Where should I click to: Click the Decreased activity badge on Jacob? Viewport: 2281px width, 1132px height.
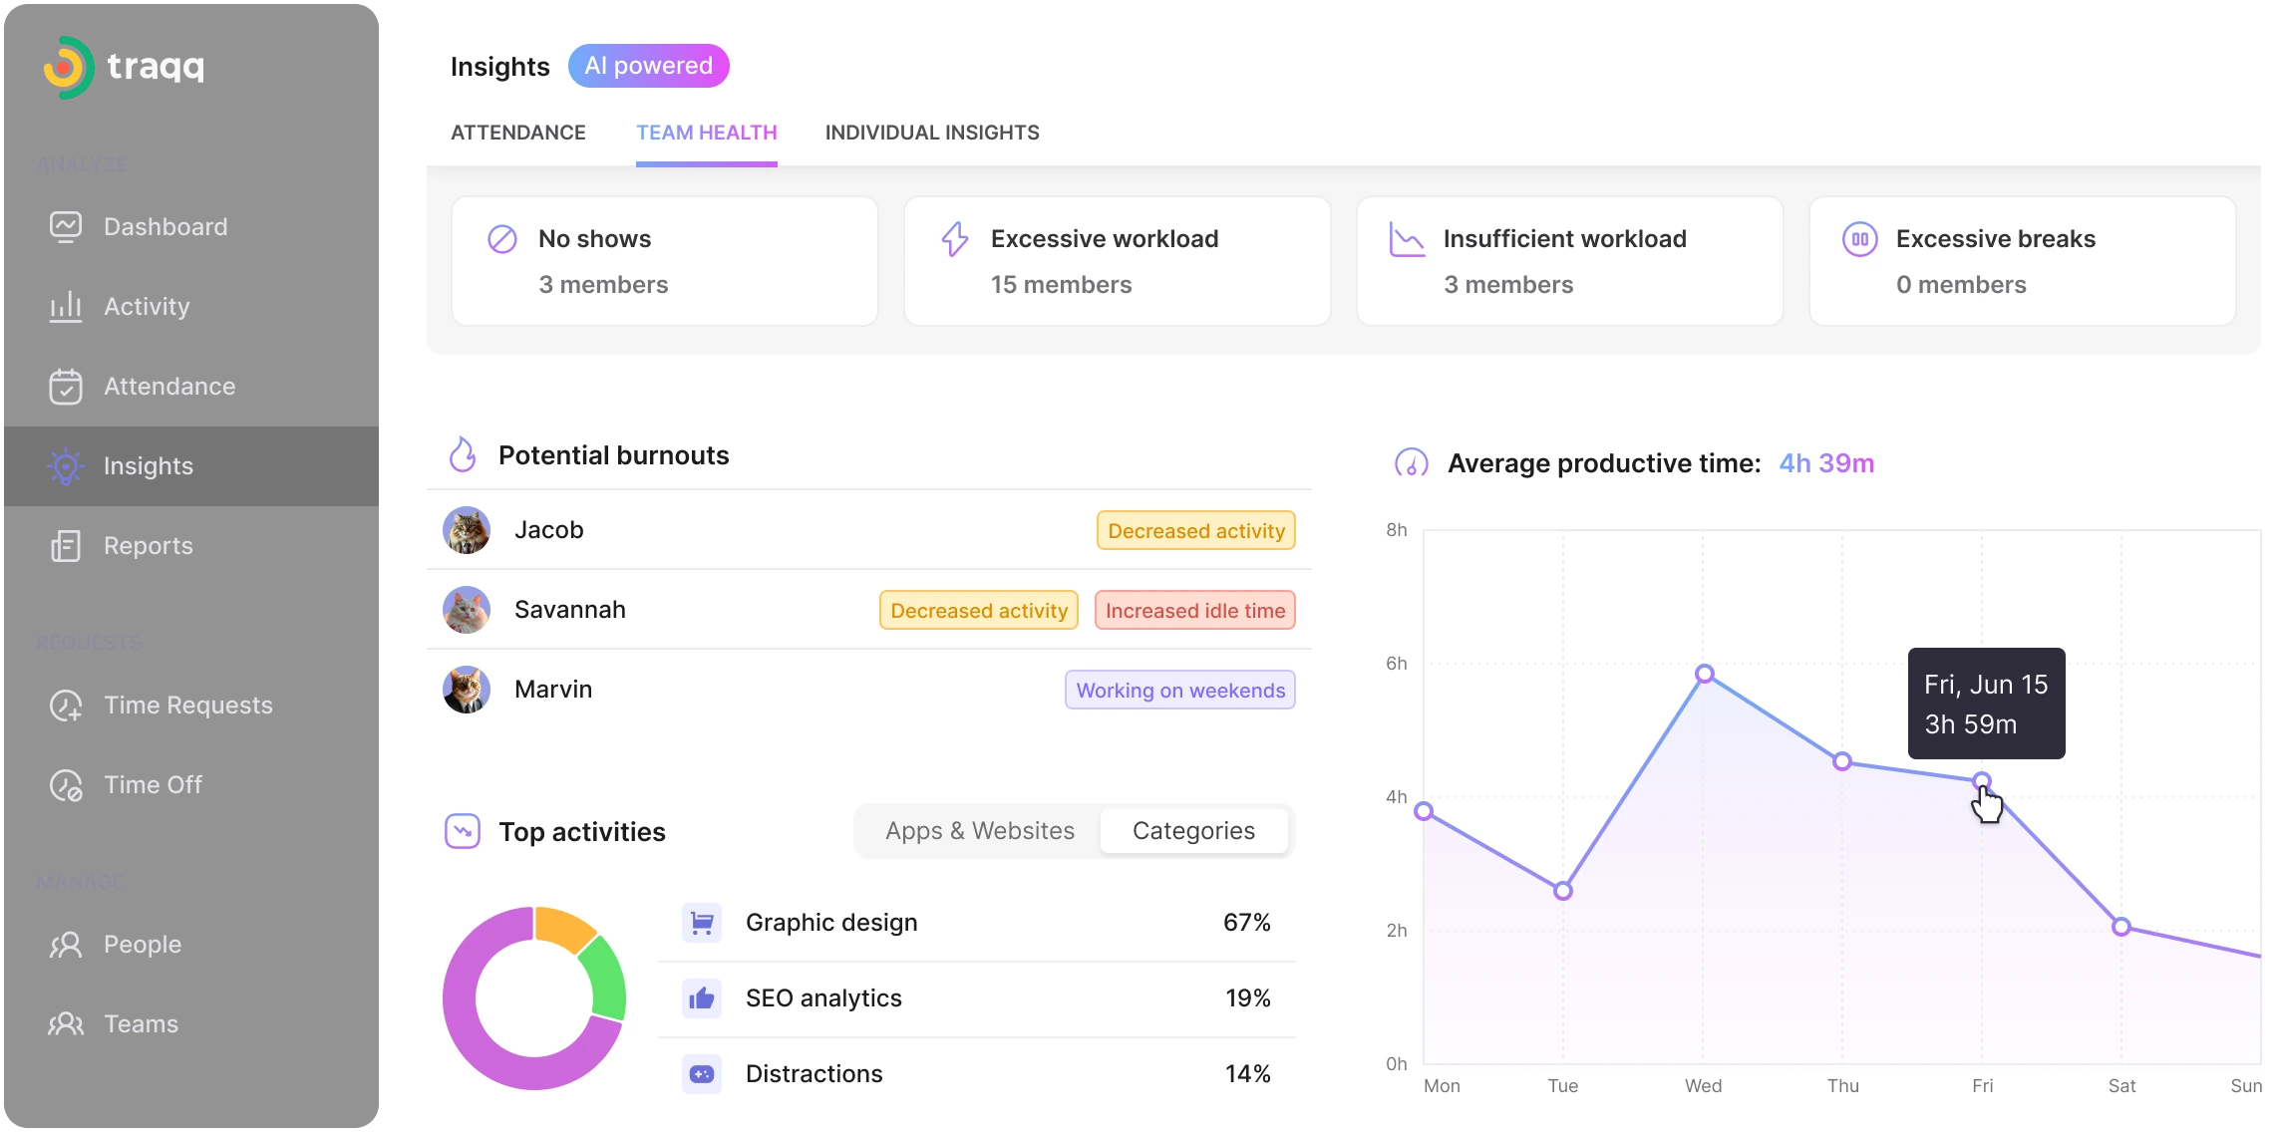pyautogui.click(x=1195, y=530)
